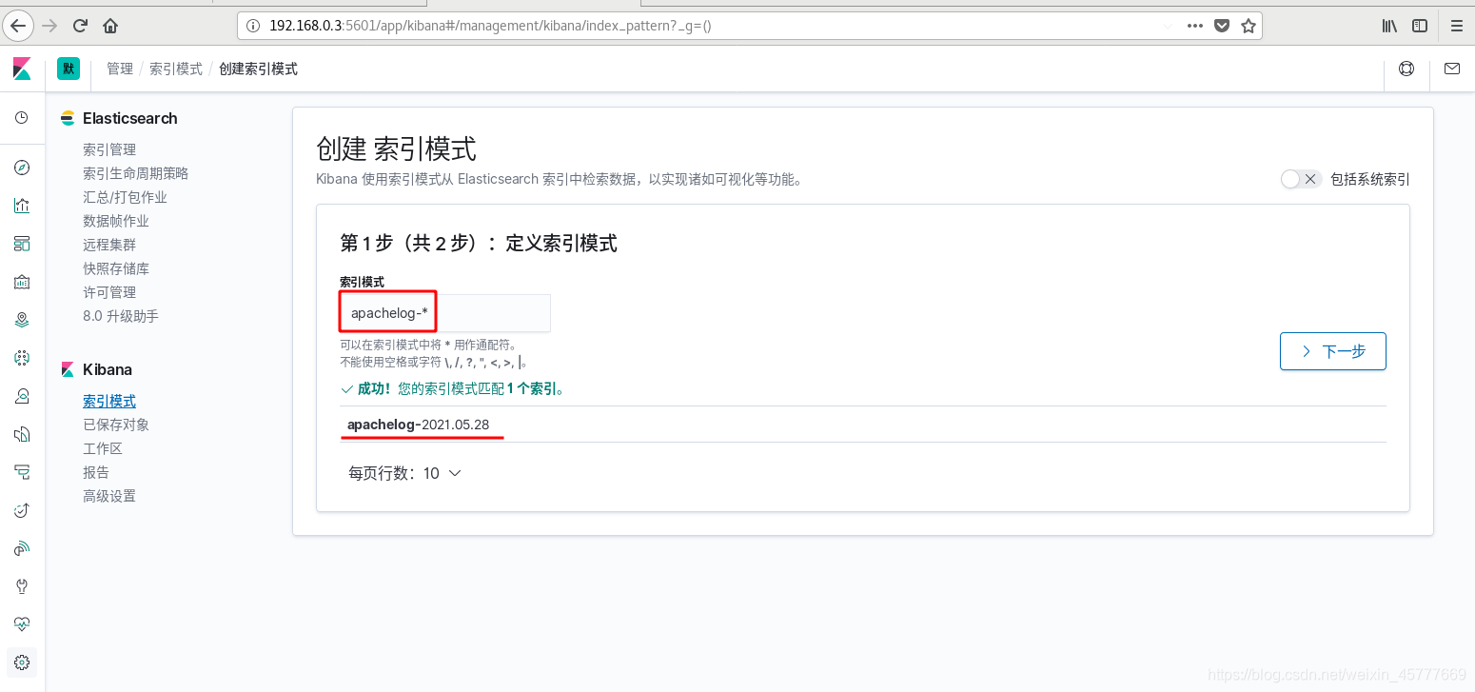Open 远程集群 menu item
Image resolution: width=1475 pixels, height=692 pixels.
coord(109,245)
